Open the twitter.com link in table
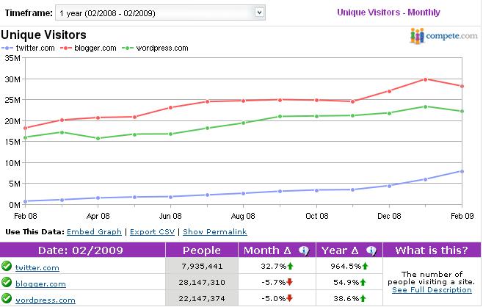Viewport: 483px width, 307px height. tap(37, 267)
